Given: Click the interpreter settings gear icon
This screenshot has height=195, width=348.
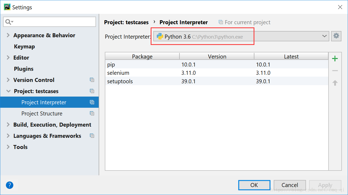Looking at the screenshot, I should click(336, 36).
